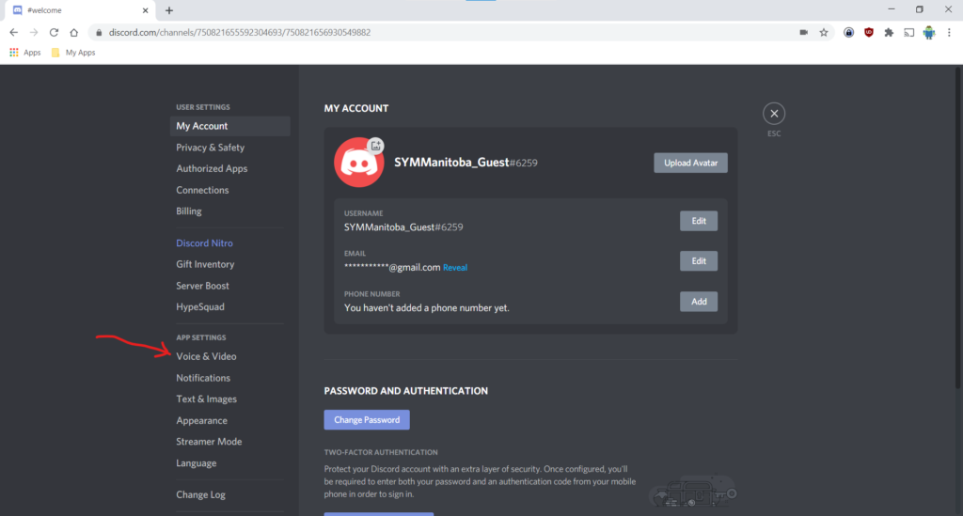Click the red Discord avatar
This screenshot has width=963, height=516.
358,163
